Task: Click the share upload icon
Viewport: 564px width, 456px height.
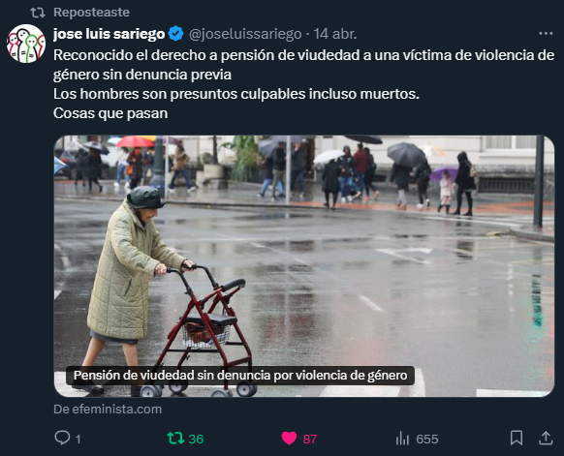Action: click(x=546, y=438)
